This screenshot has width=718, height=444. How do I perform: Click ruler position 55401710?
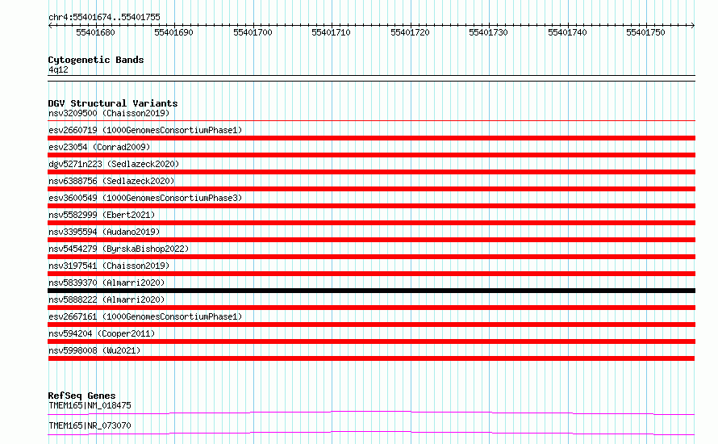(331, 32)
